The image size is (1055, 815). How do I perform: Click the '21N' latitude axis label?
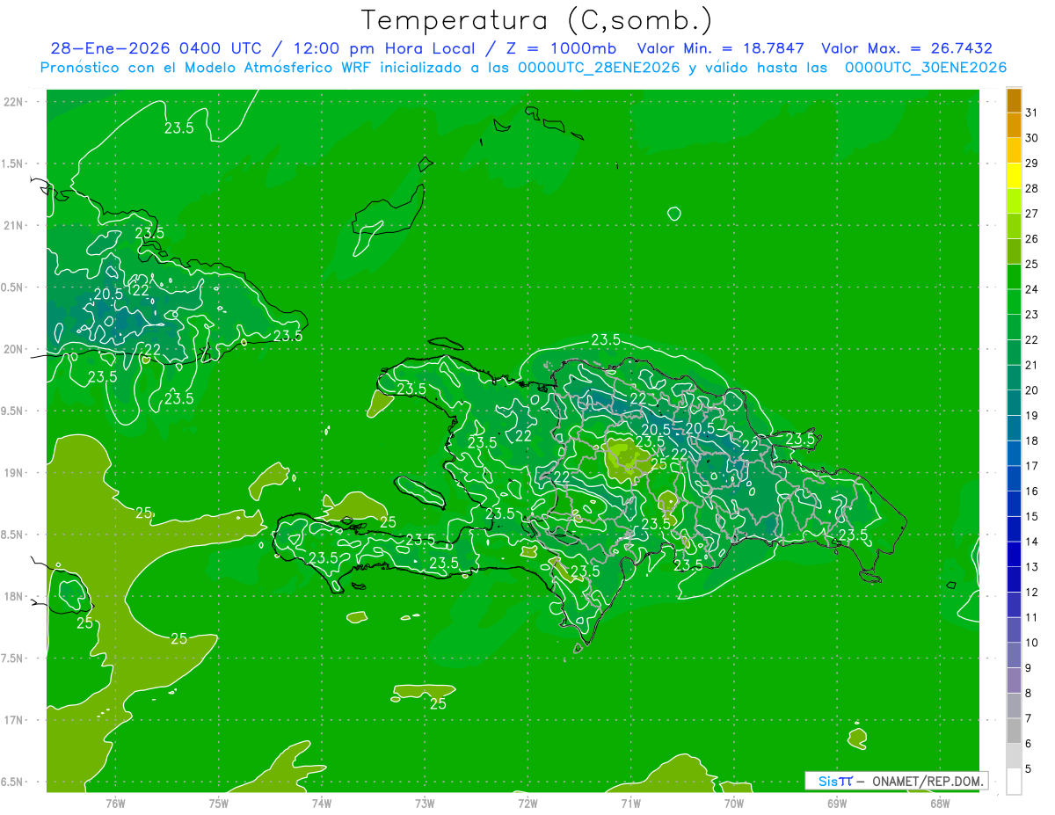13,226
